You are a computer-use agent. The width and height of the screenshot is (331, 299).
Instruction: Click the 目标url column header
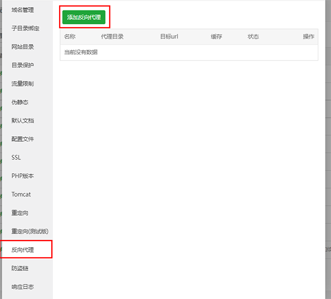point(169,37)
